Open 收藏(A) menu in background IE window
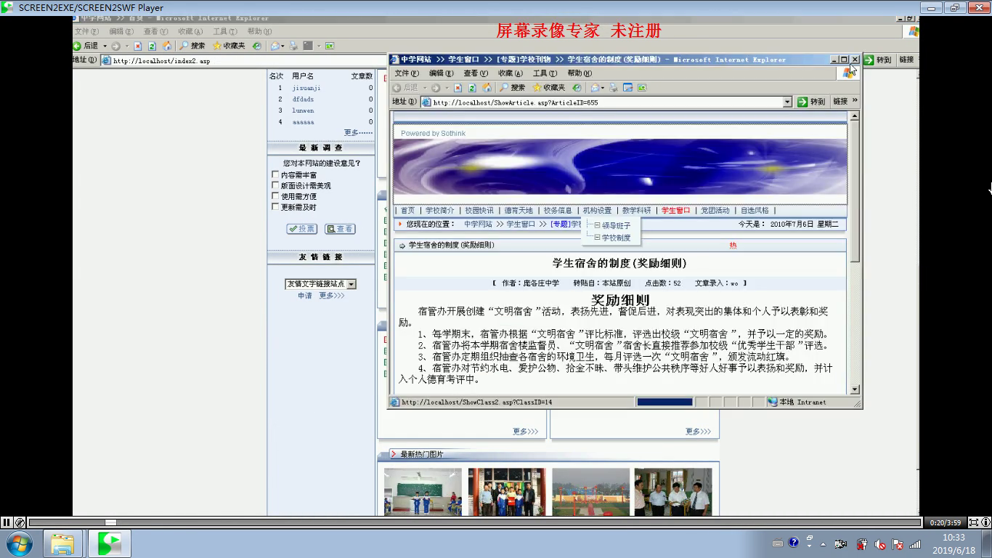Viewport: 992px width, 558px height. click(x=190, y=31)
